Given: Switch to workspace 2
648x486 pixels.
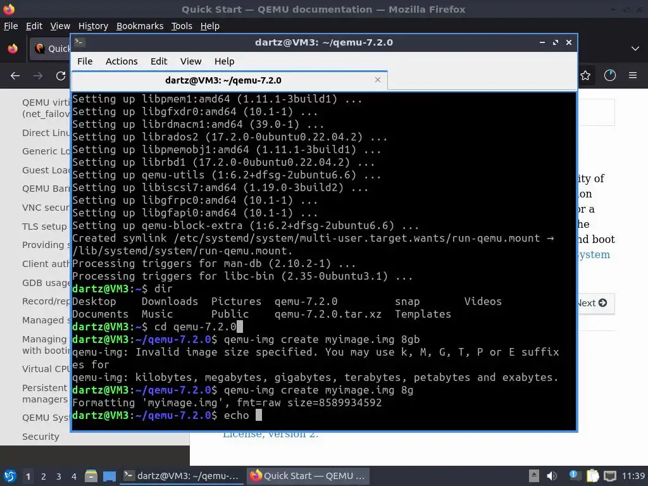Looking at the screenshot, I should (44, 477).
